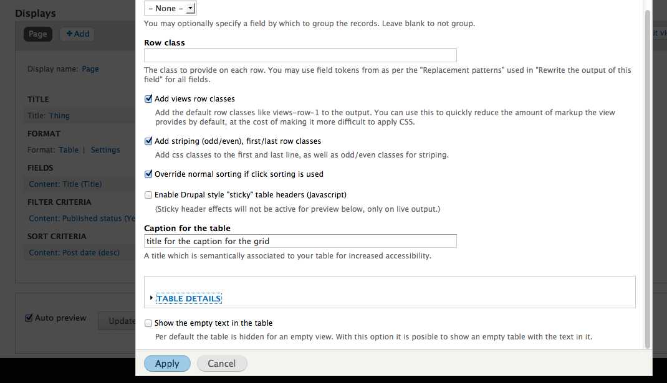Toggle the Auto preview checkbox
The width and height of the screenshot is (667, 383).
pos(29,318)
